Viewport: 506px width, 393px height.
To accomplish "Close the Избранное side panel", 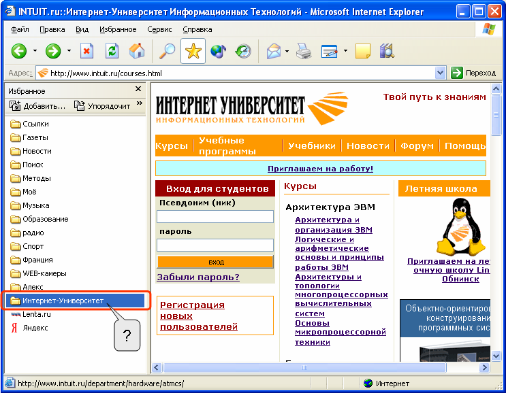I will click(138, 89).
